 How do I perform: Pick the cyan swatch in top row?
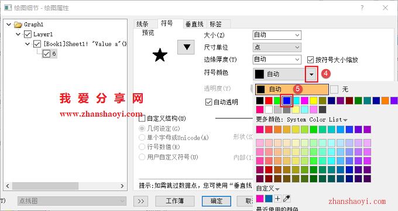point(296,101)
